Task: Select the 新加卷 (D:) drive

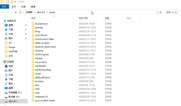Action: point(14,97)
